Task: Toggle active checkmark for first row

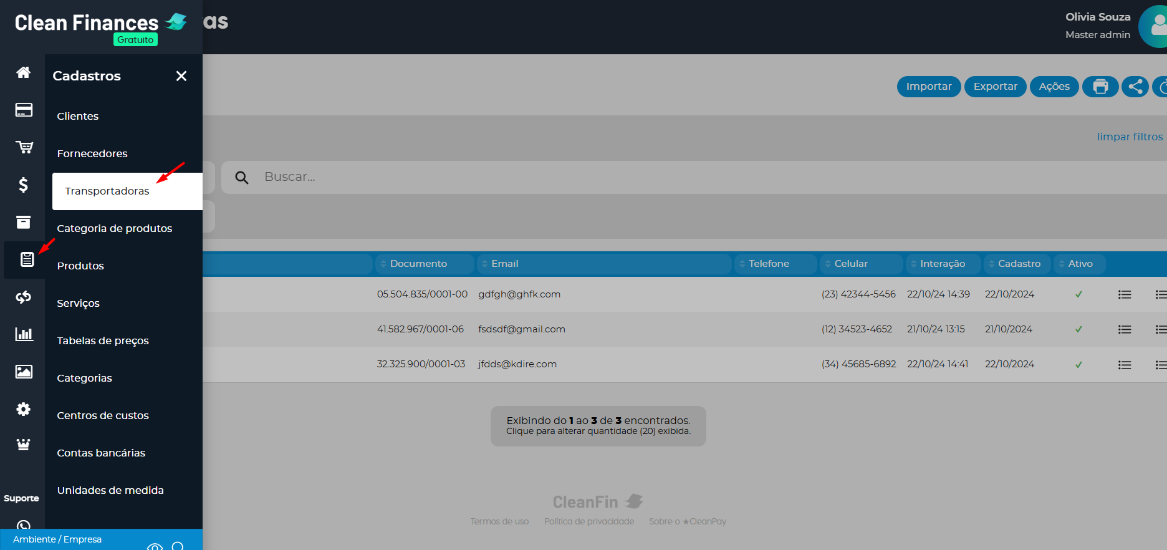Action: [x=1078, y=294]
